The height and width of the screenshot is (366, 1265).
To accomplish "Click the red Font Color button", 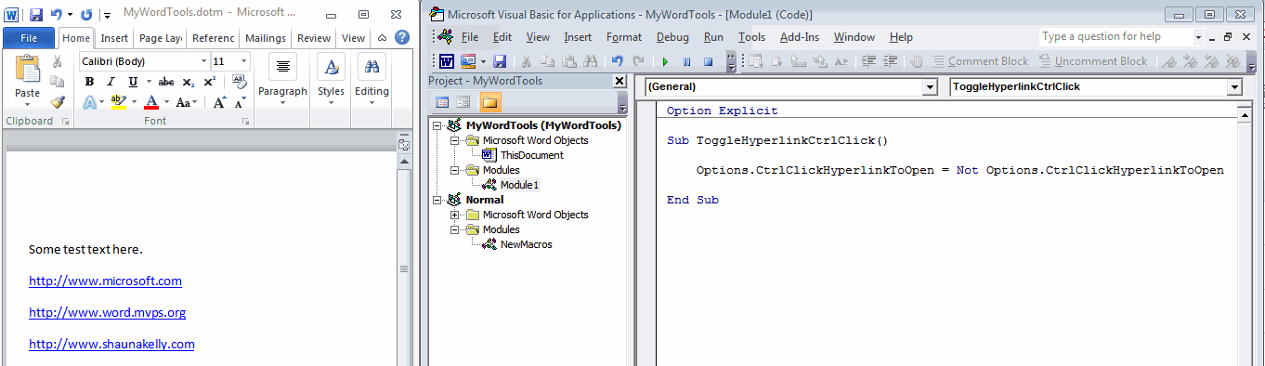I will coord(151,102).
